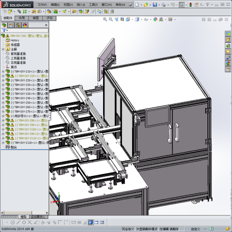The image size is (232, 232).
Task: Click the Save icon in title toolbar
Action: pos(155,5)
